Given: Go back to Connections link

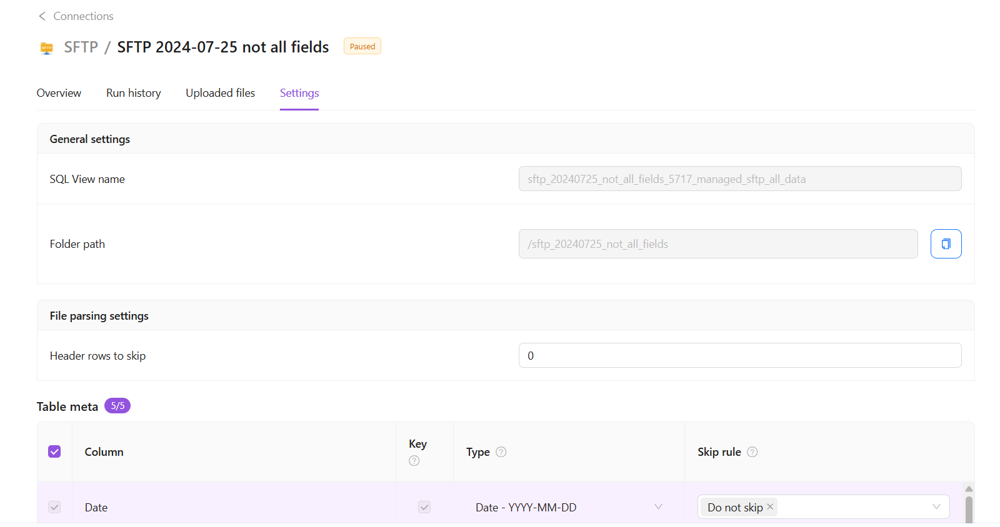Looking at the screenshot, I should [x=83, y=16].
